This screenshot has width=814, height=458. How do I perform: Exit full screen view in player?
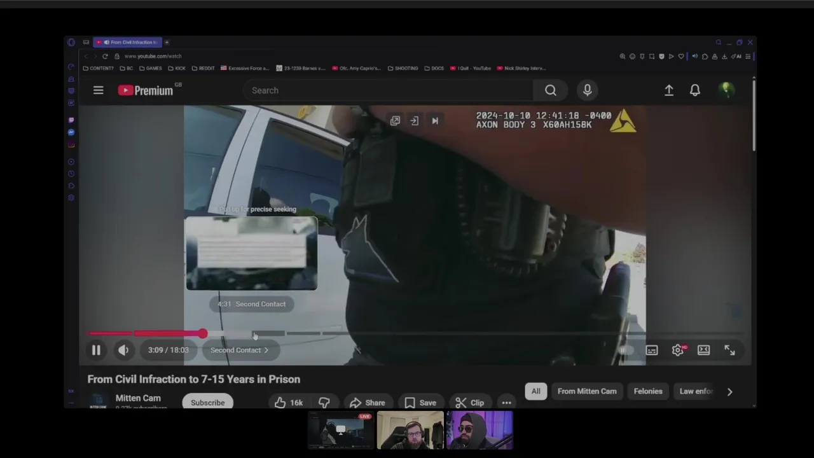tap(729, 350)
